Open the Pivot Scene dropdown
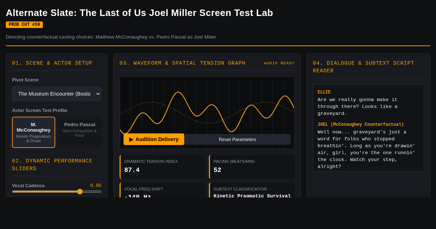 (x=57, y=94)
